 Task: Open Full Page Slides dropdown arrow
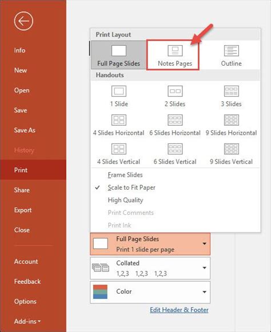[x=205, y=243]
